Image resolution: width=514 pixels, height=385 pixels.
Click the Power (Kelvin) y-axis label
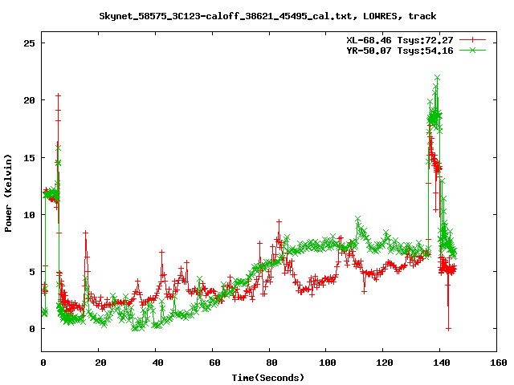[x=8, y=193]
